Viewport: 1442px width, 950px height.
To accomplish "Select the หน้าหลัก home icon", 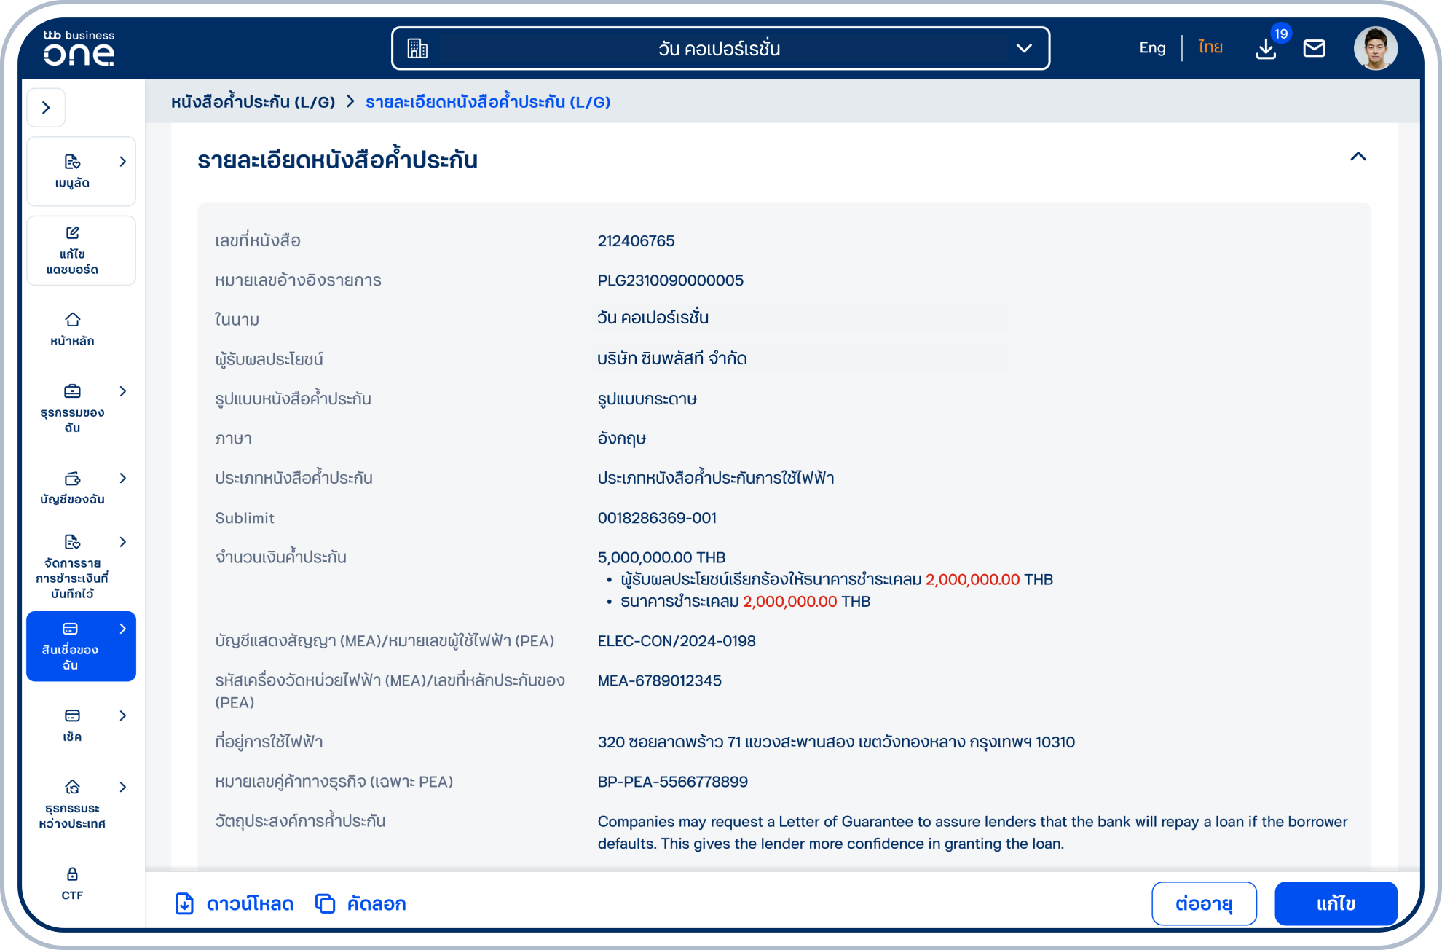I will tap(71, 321).
